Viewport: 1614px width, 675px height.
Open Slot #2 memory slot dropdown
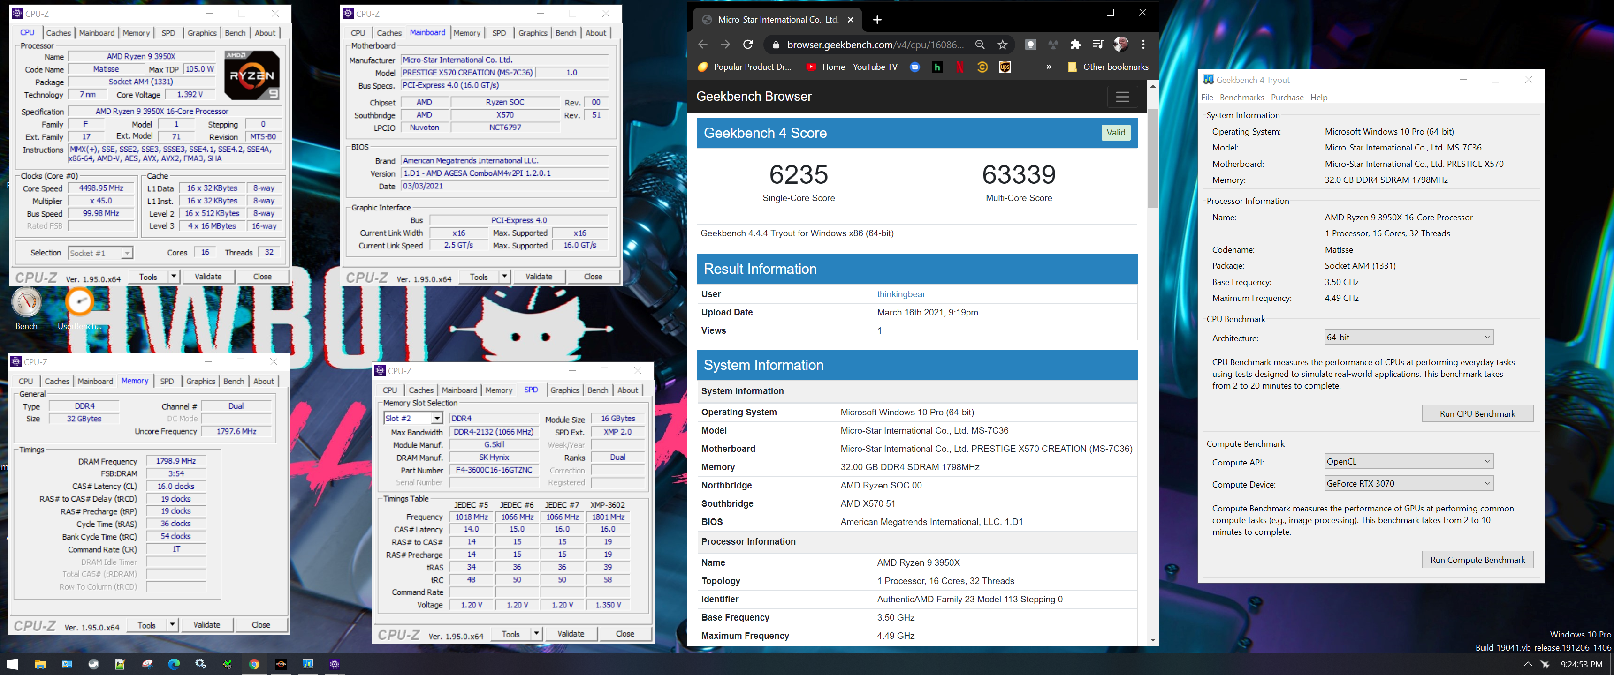pyautogui.click(x=413, y=418)
